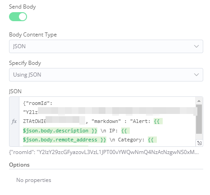Screen dimensions: 210x195
Task: Click the roomId preview text below editor
Action: (104, 152)
